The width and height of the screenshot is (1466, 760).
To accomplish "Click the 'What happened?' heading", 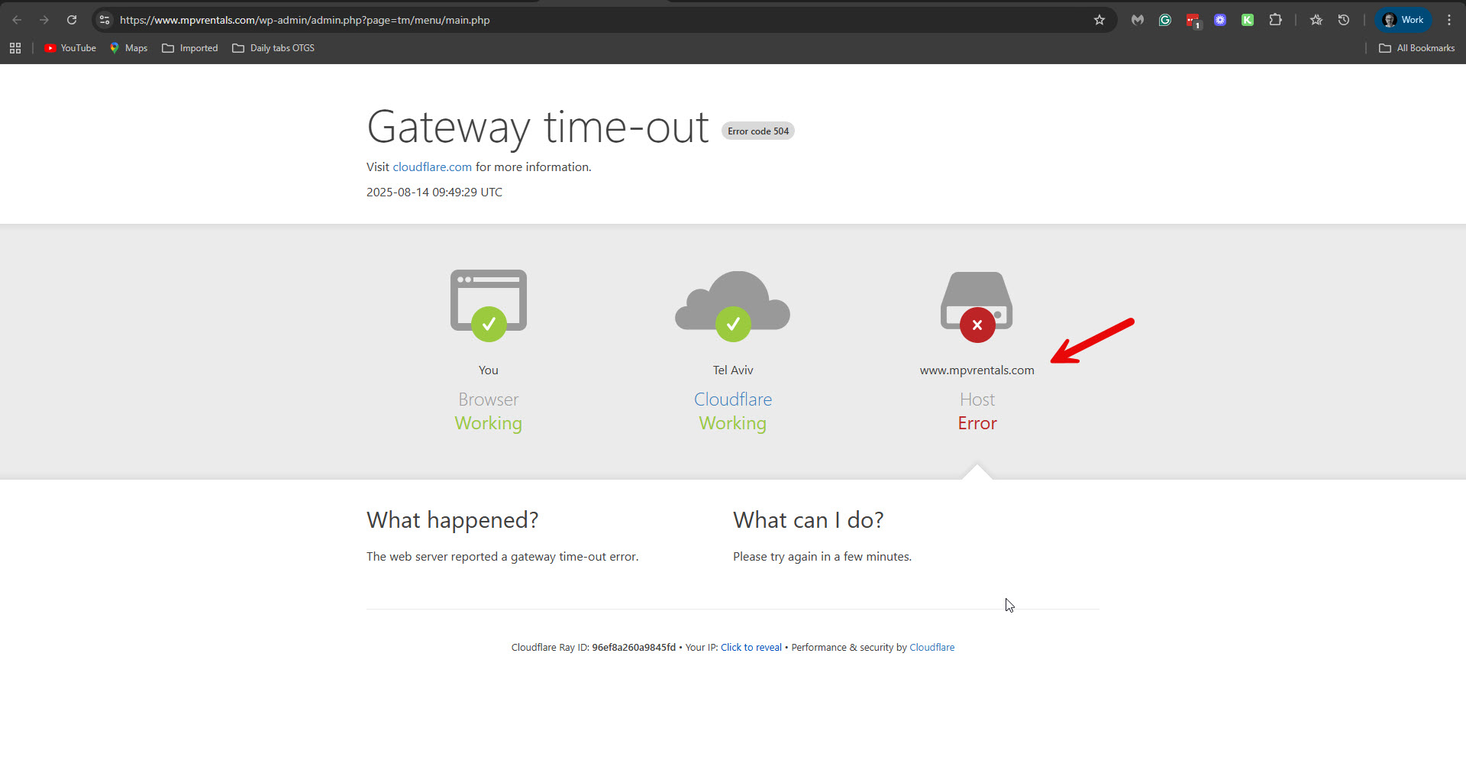I will (x=452, y=520).
